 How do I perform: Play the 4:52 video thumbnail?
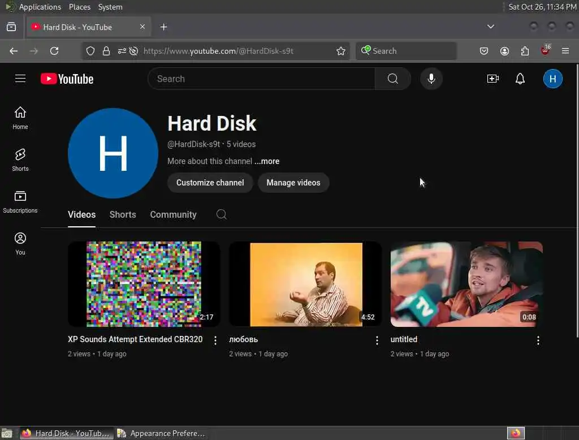click(x=305, y=284)
